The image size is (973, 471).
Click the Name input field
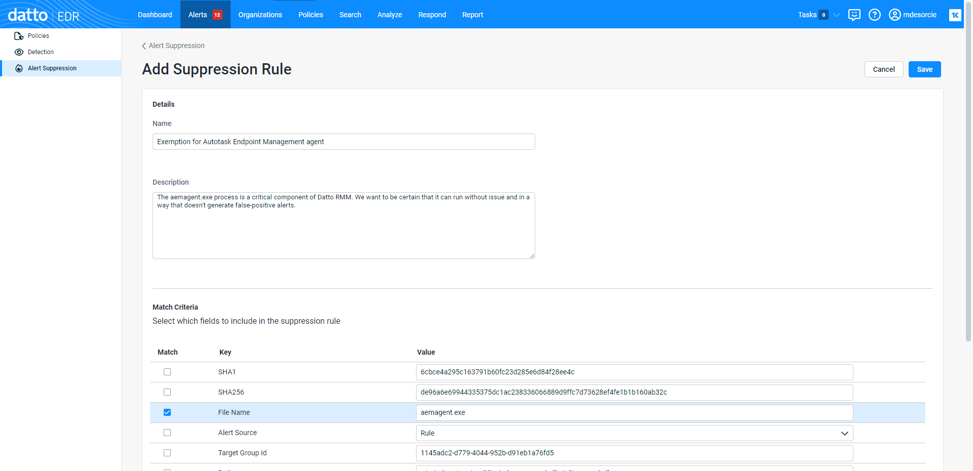(x=344, y=142)
